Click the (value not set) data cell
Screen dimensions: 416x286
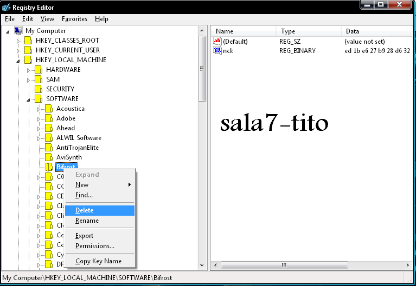coord(364,42)
